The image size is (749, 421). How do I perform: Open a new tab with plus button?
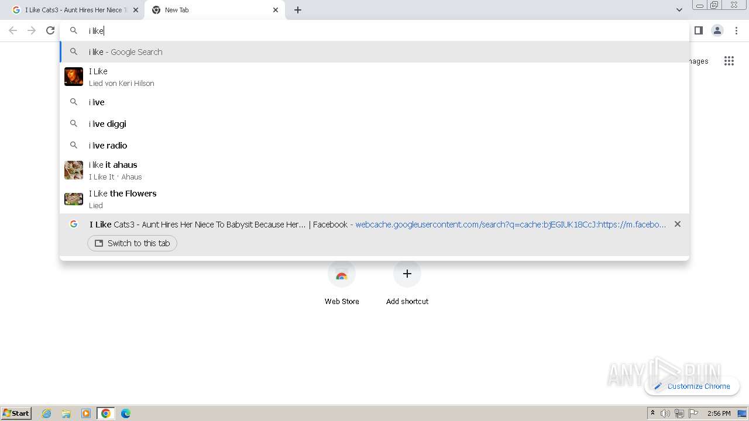pos(298,10)
